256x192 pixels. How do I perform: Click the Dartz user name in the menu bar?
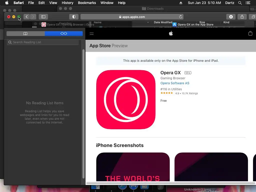coord(230,3)
